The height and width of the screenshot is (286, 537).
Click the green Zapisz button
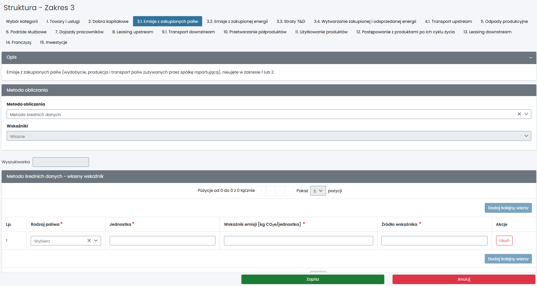coord(312,279)
